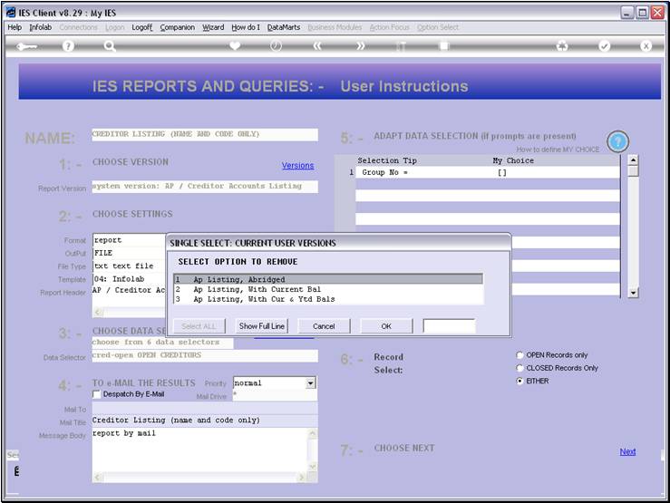
Task: Click the Next link under Choose Next
Action: point(627,451)
